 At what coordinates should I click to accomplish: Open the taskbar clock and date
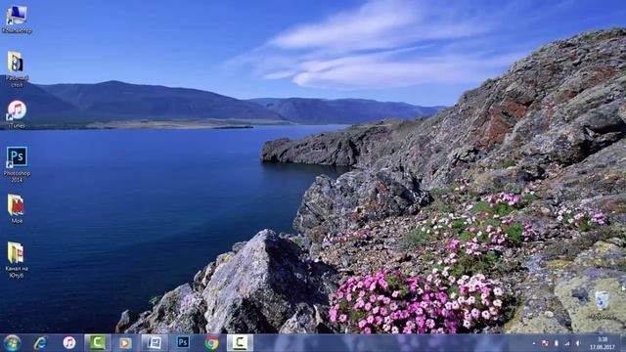603,343
